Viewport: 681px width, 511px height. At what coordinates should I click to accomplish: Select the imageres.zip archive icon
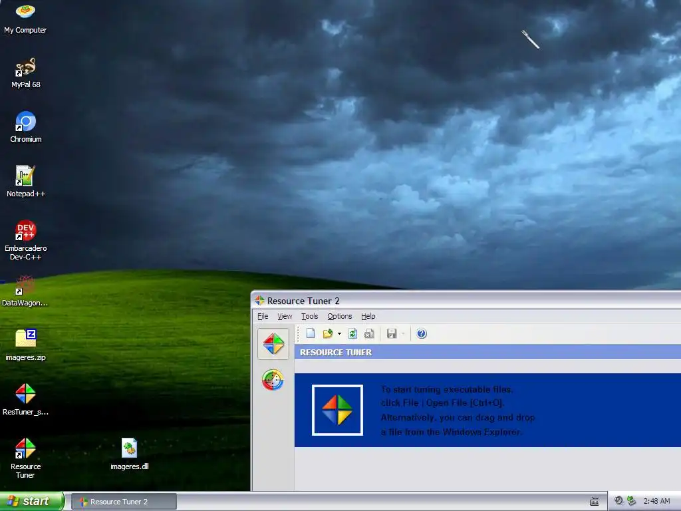(26, 345)
